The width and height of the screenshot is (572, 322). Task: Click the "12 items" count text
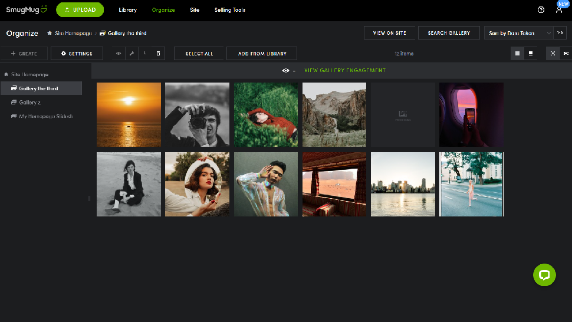[x=404, y=54]
